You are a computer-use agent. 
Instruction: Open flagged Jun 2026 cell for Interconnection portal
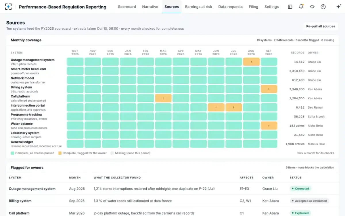coord(216,107)
